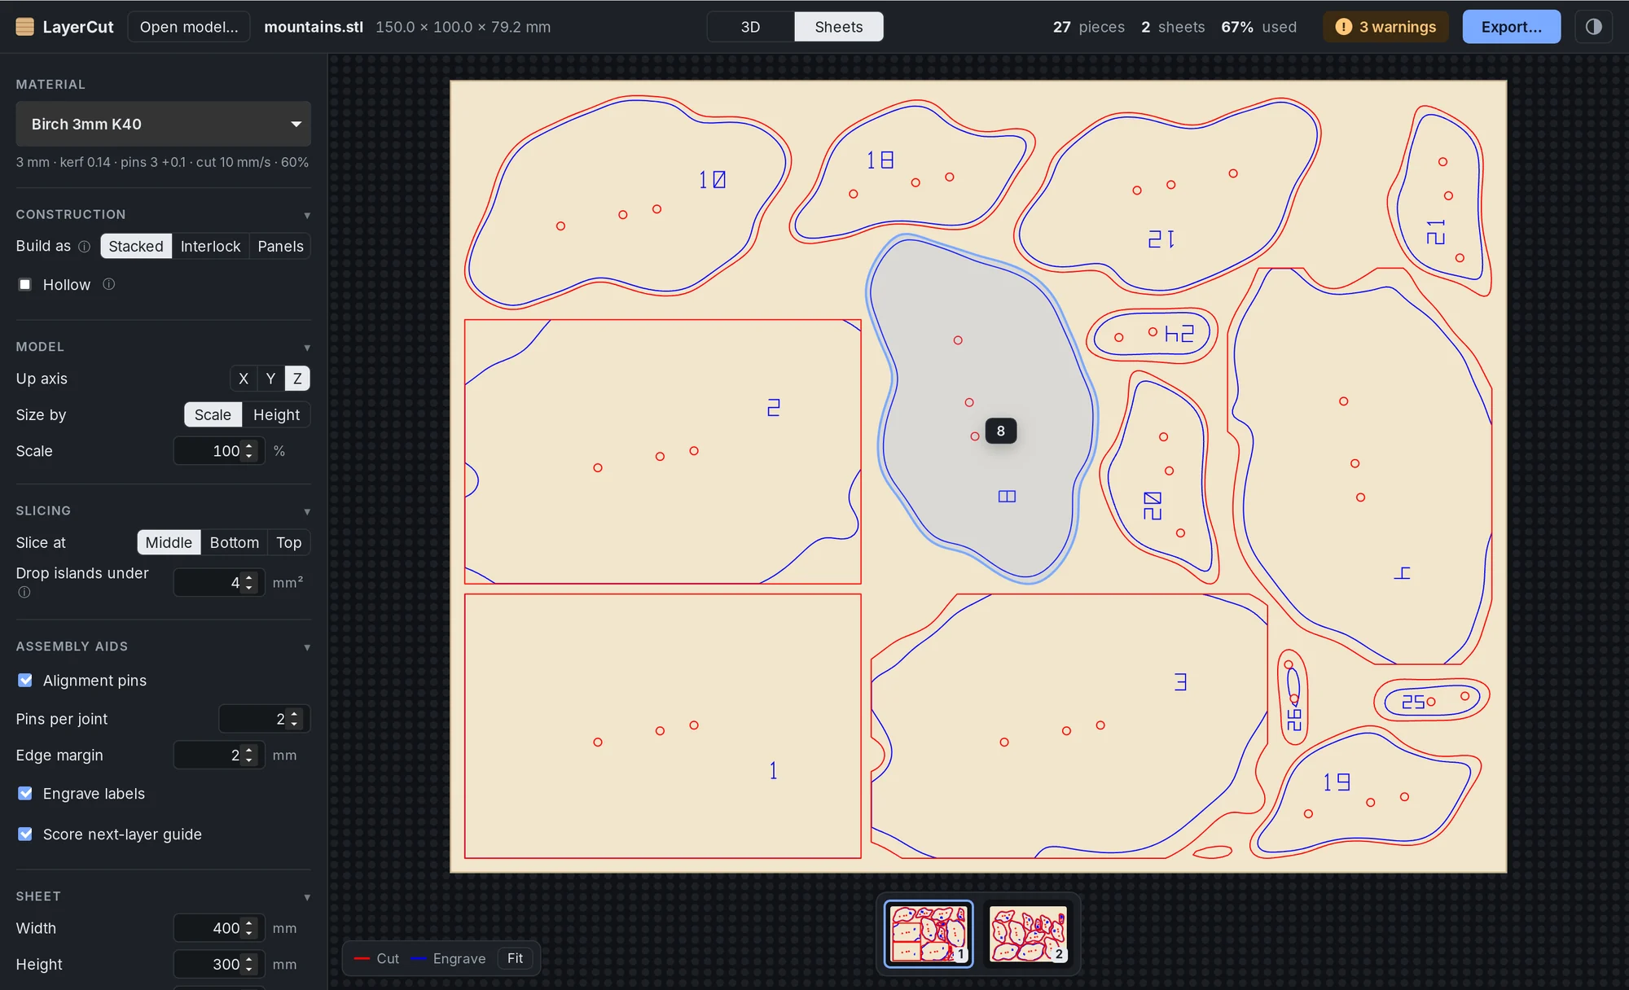Slice at Bottom

[234, 542]
